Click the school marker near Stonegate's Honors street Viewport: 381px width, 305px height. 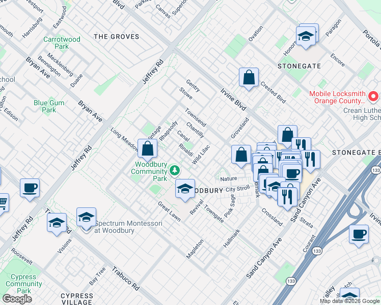(306, 37)
